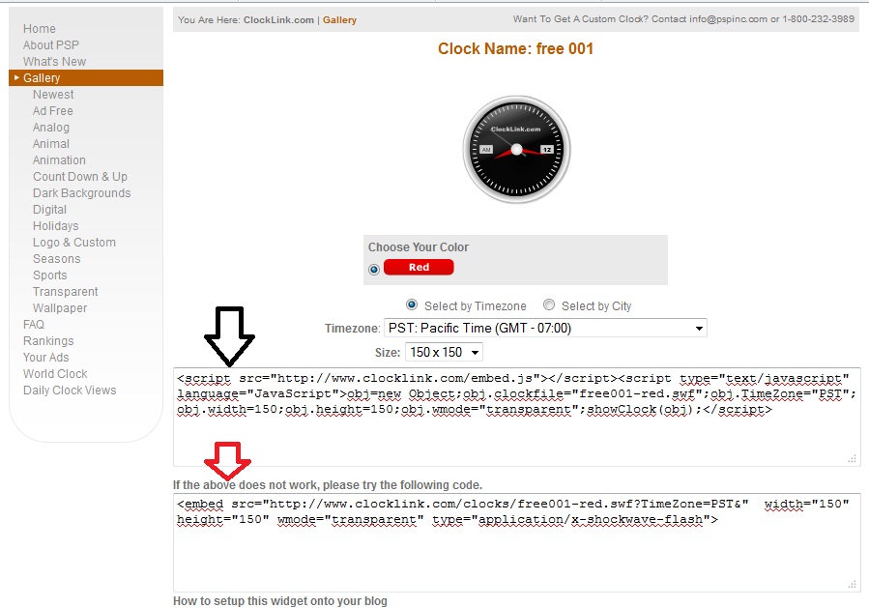
Task: Open Count Down & Up category
Action: tap(80, 177)
